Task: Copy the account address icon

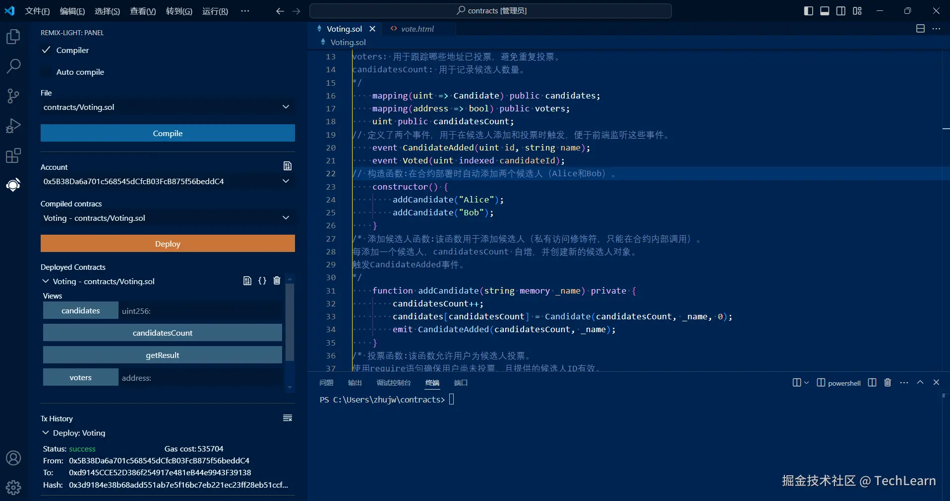Action: [x=288, y=166]
